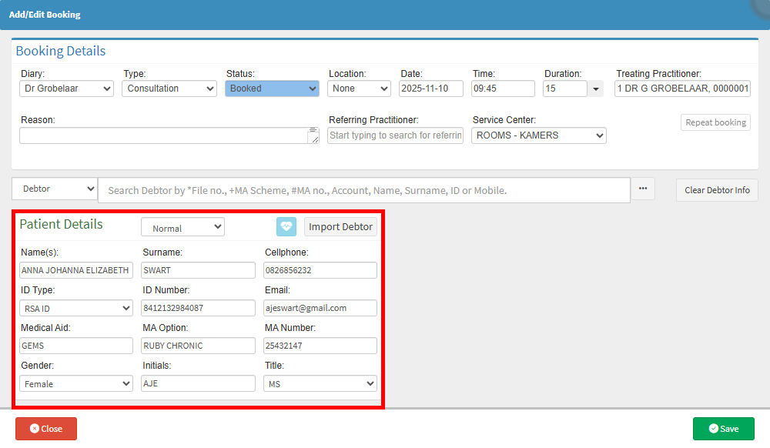
Task: Expand the Diary dropdown showing Dr Grobelaar
Action: point(66,89)
